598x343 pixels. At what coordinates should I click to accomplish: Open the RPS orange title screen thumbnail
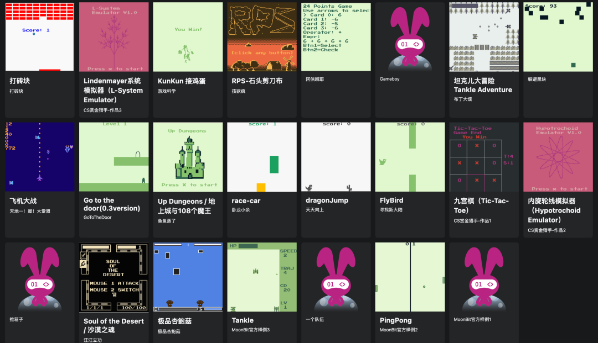(x=261, y=36)
